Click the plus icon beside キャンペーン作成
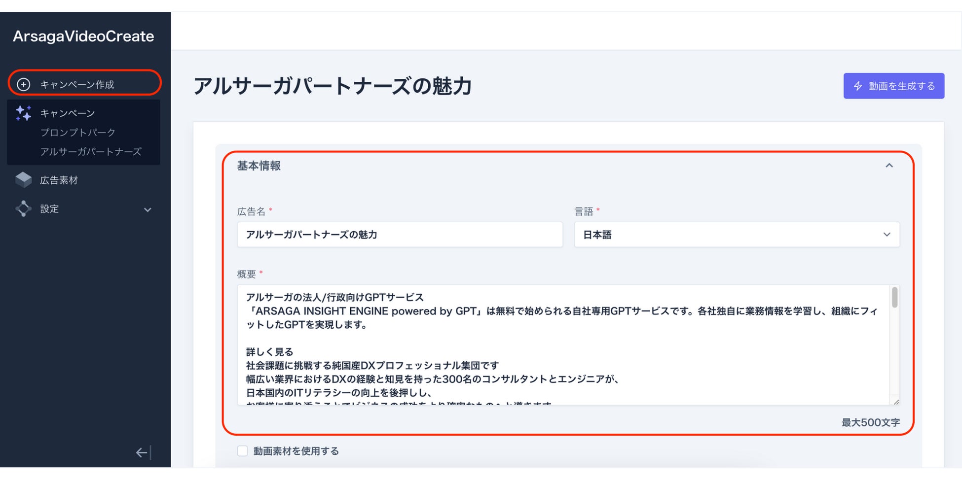The image size is (962, 479). click(x=23, y=84)
